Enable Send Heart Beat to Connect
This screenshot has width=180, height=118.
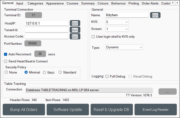pos(5,61)
